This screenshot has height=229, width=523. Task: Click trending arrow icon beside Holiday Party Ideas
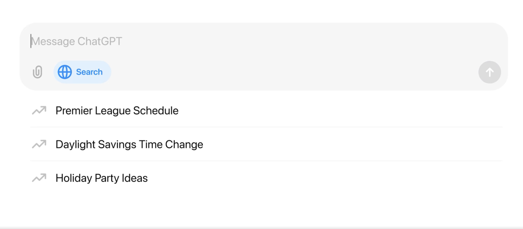(39, 178)
